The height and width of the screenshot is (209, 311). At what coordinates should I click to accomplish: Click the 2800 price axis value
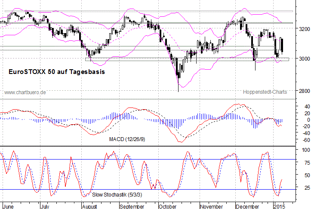pyautogui.click(x=305, y=91)
